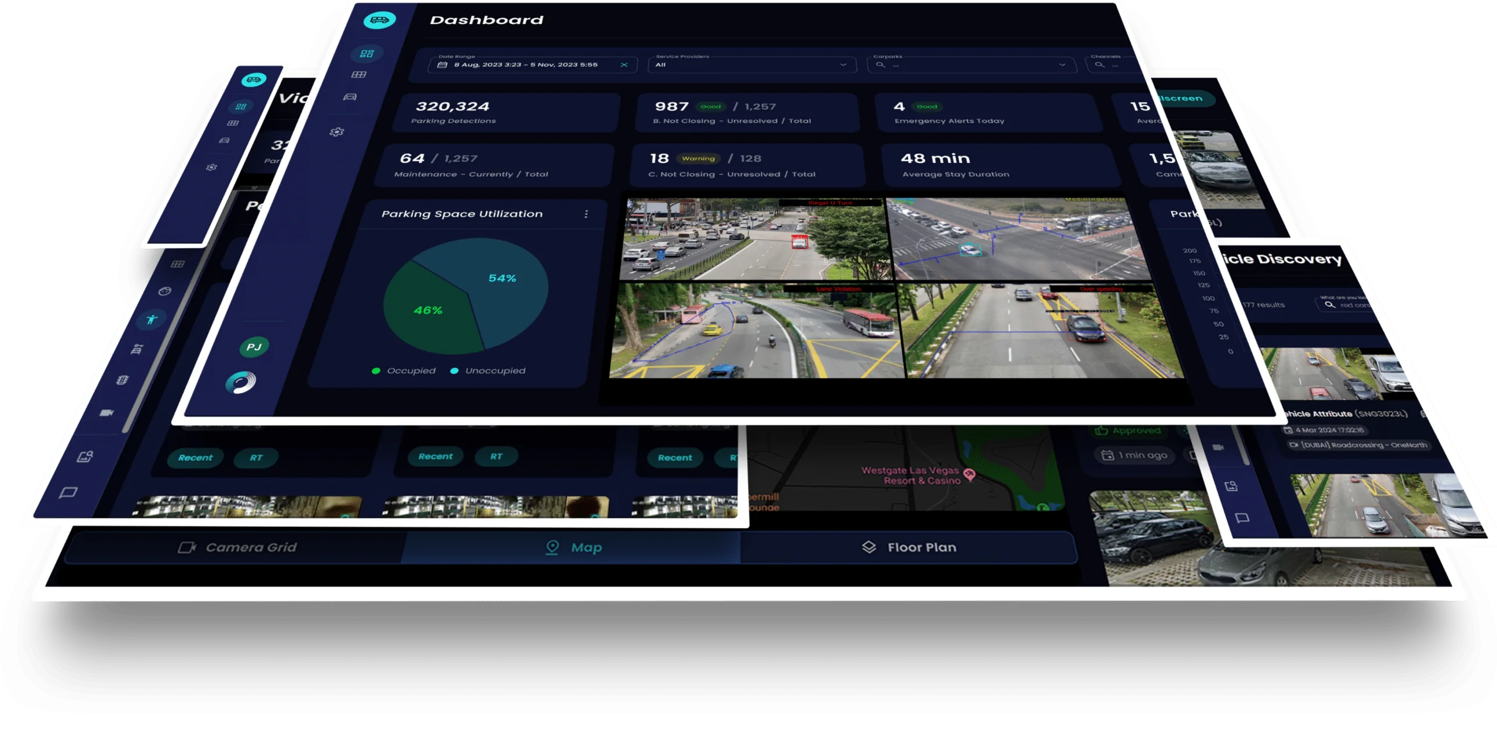
Task: Switch to the Floor Plan tab
Action: 909,547
